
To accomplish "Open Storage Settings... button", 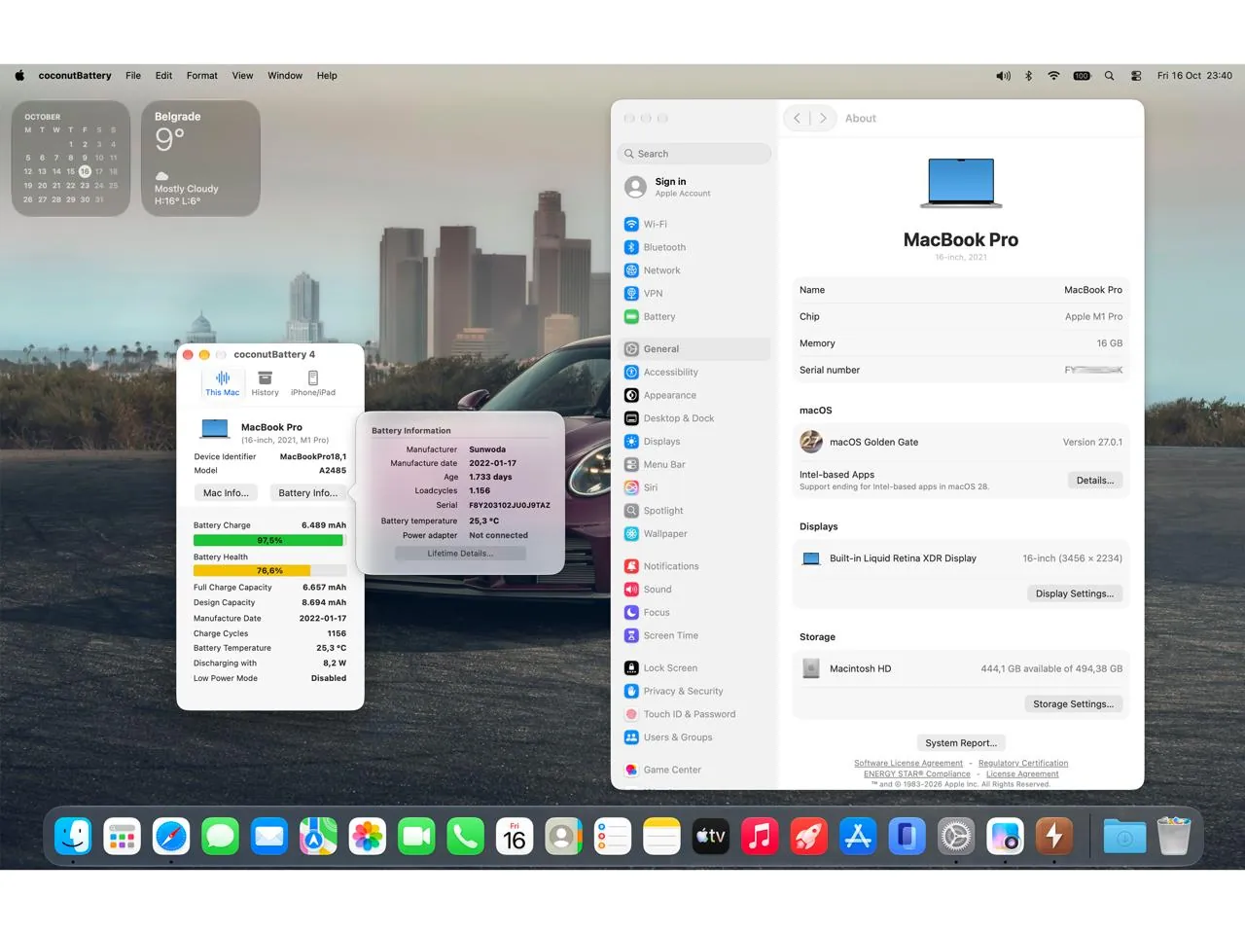I will 1073,704.
